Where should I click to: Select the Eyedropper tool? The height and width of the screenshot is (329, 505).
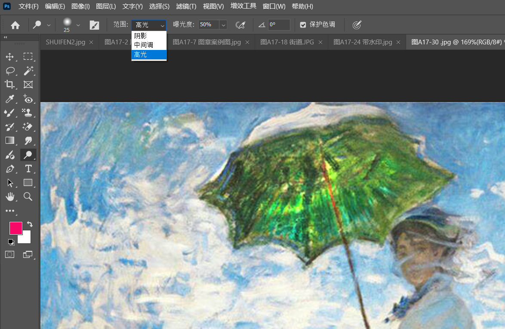pyautogui.click(x=9, y=99)
